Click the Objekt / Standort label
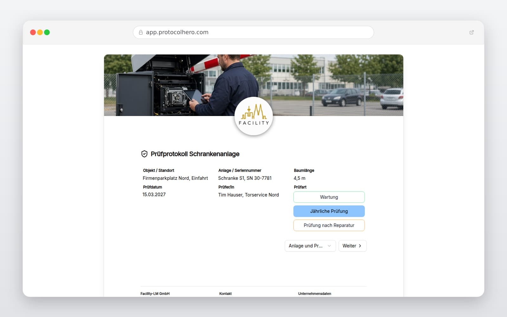Viewport: 507px width, 317px height. [158, 171]
